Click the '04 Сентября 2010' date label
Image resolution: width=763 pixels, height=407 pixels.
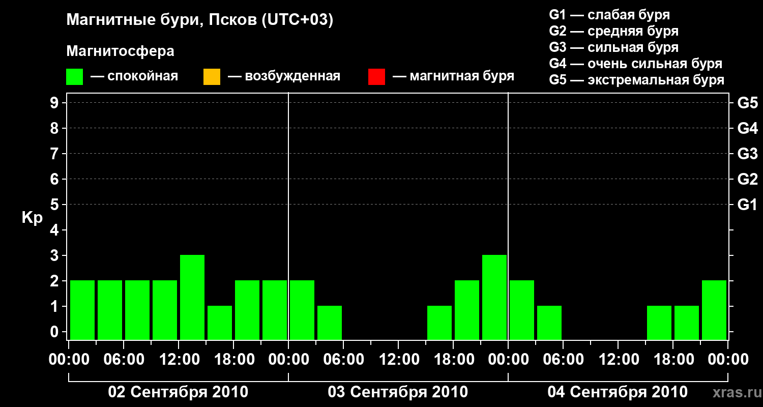pyautogui.click(x=618, y=392)
